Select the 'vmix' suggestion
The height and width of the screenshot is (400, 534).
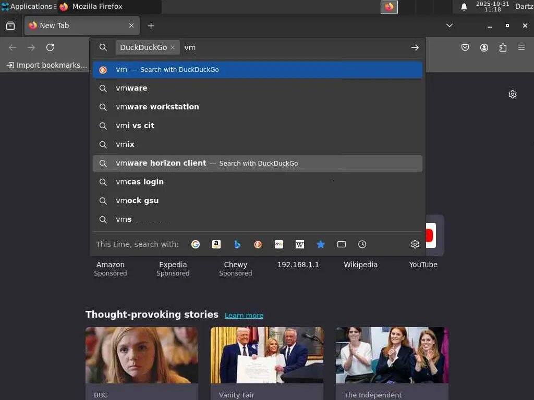(x=258, y=145)
